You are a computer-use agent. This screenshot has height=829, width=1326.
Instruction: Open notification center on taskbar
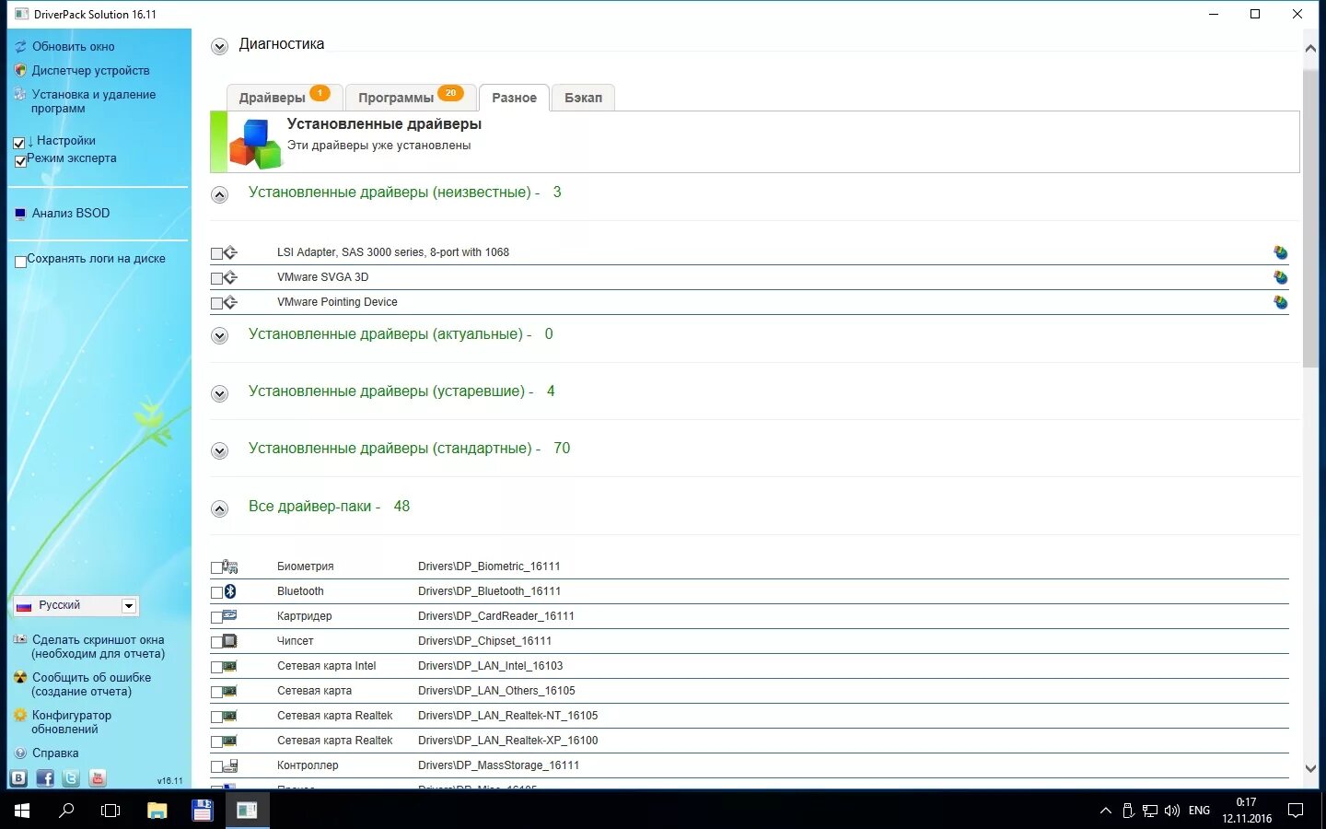(x=1296, y=811)
